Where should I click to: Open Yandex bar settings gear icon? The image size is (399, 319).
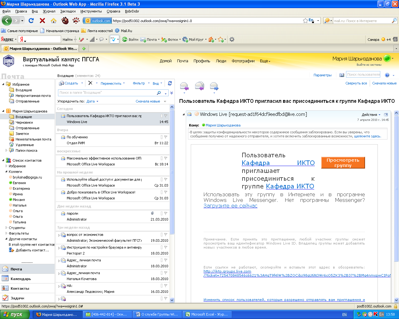pos(232,39)
